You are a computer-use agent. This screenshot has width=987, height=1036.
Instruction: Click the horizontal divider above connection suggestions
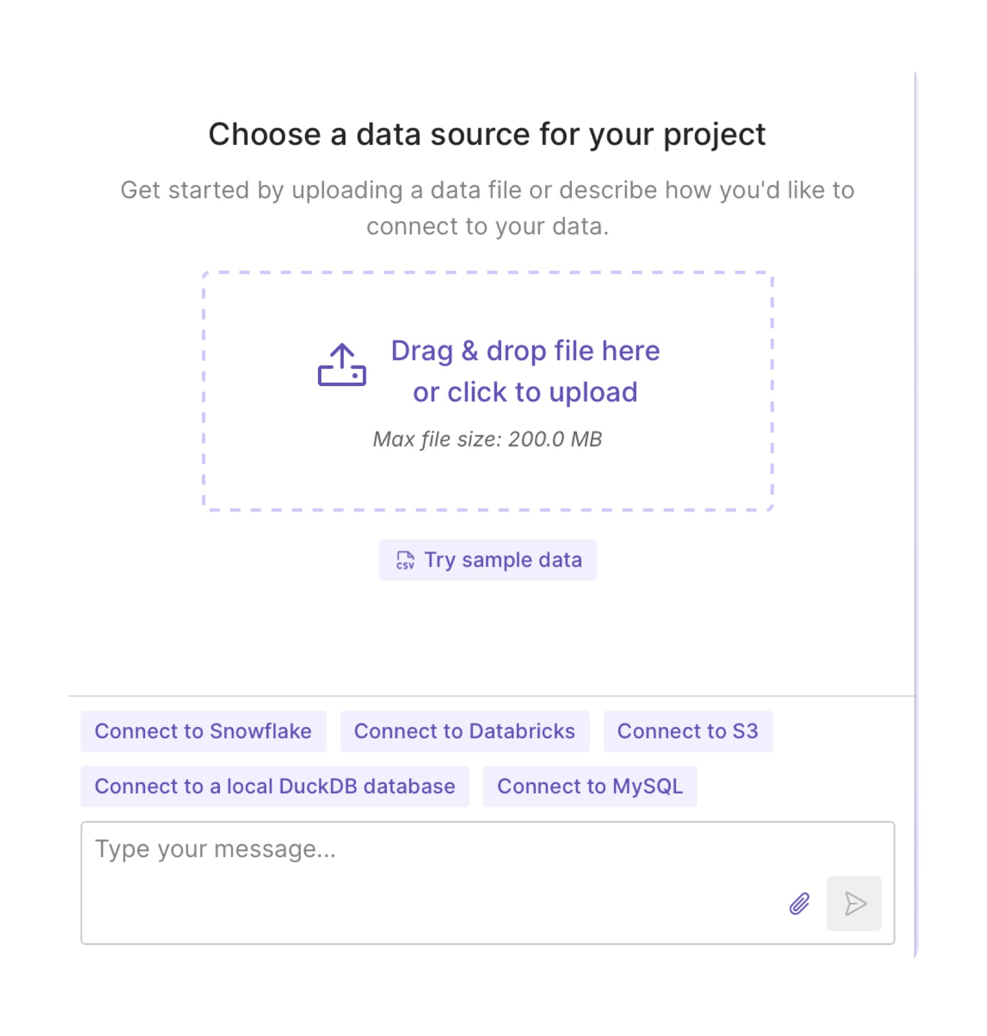tap(491, 696)
